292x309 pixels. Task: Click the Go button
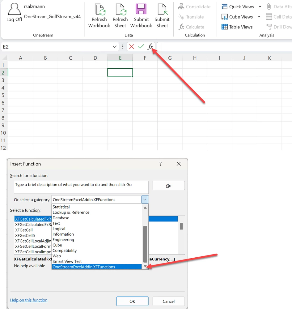pyautogui.click(x=168, y=186)
